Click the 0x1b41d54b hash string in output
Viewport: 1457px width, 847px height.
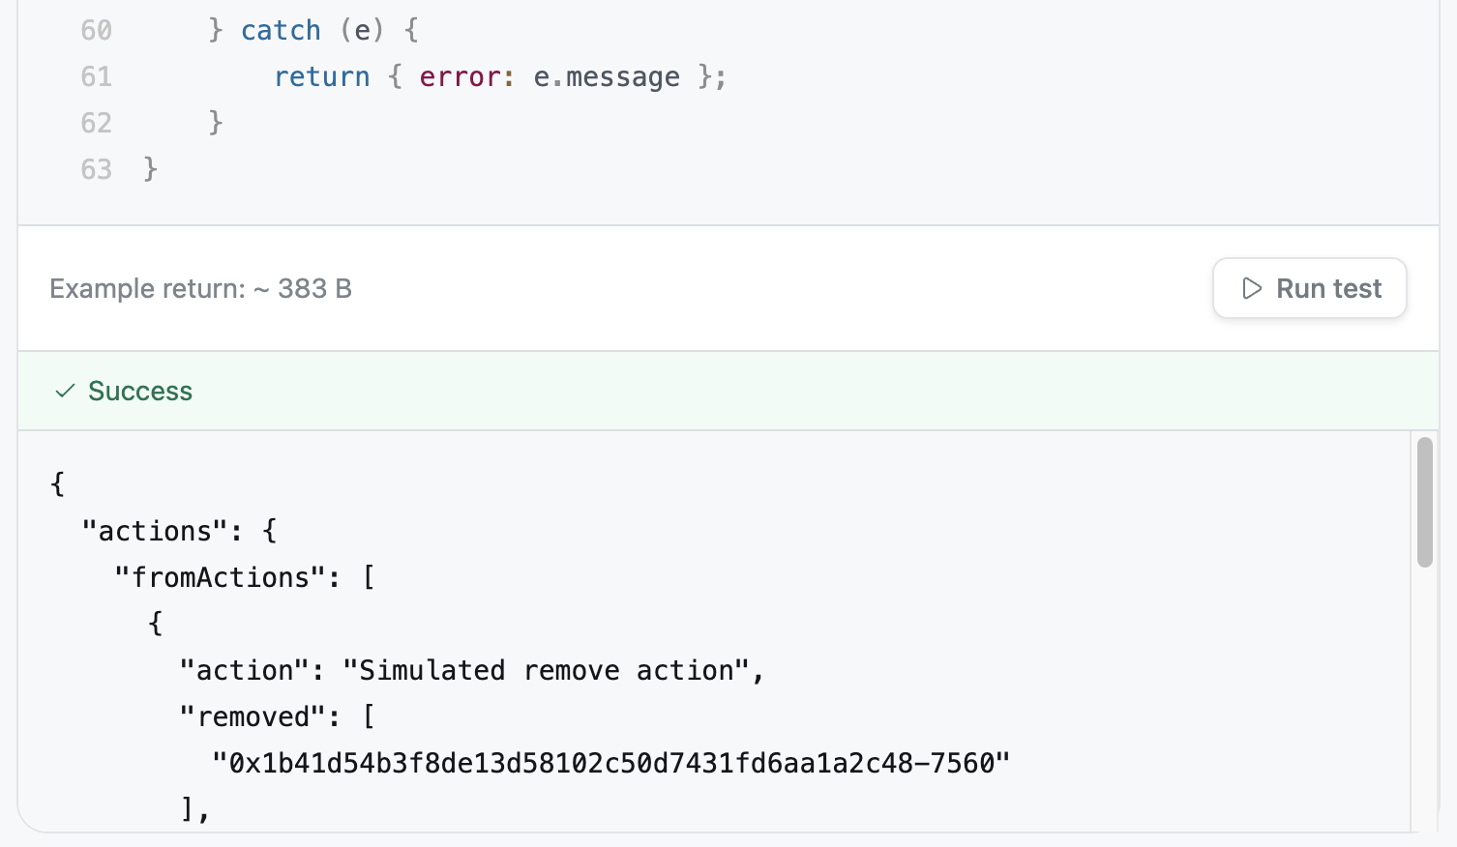pyautogui.click(x=611, y=763)
